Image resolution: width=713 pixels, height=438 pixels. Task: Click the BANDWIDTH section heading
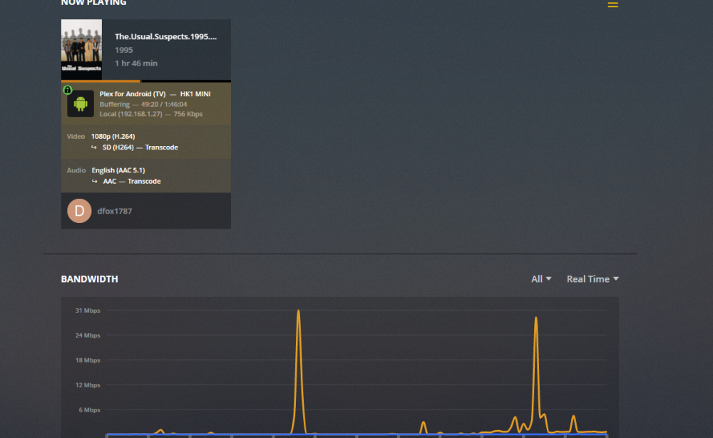(90, 279)
